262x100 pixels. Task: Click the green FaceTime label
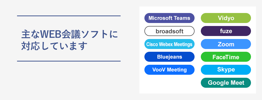point(226,57)
